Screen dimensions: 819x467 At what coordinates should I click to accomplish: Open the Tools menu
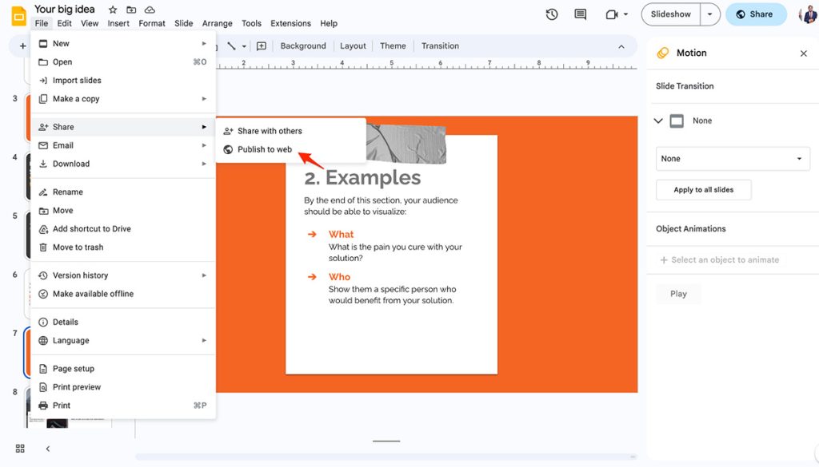(251, 23)
